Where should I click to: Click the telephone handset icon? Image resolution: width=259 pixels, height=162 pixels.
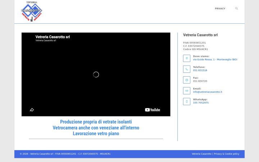(x=187, y=69)
